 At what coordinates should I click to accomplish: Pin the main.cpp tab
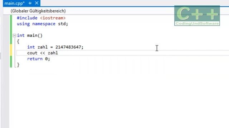[x=30, y=3]
